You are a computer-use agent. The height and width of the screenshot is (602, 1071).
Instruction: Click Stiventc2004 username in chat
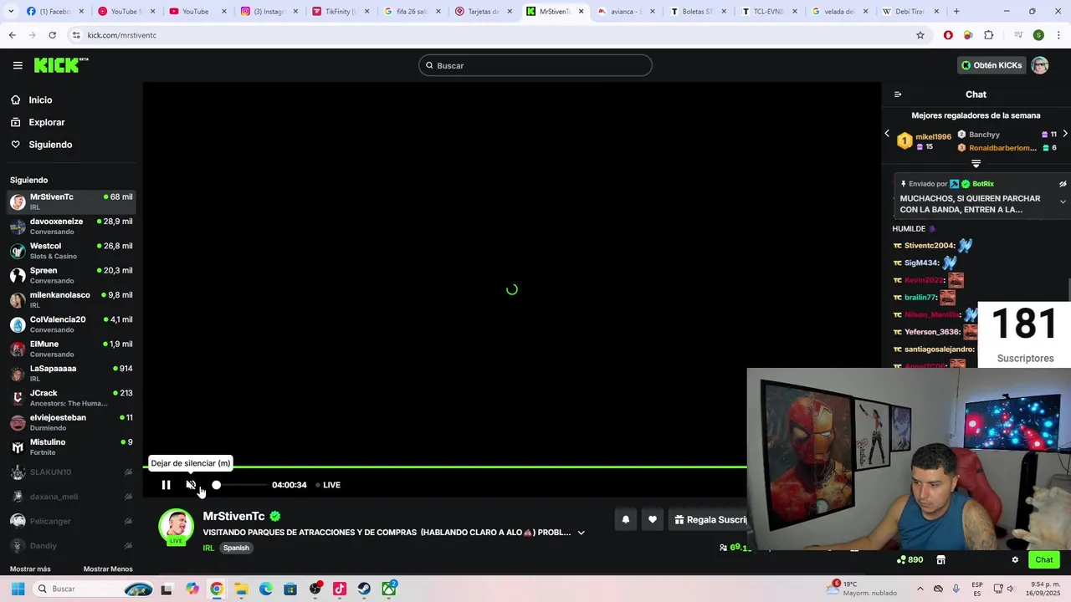930,246
